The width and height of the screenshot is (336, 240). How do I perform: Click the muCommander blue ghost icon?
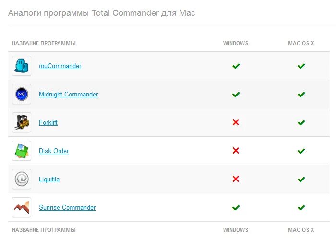[x=22, y=66]
